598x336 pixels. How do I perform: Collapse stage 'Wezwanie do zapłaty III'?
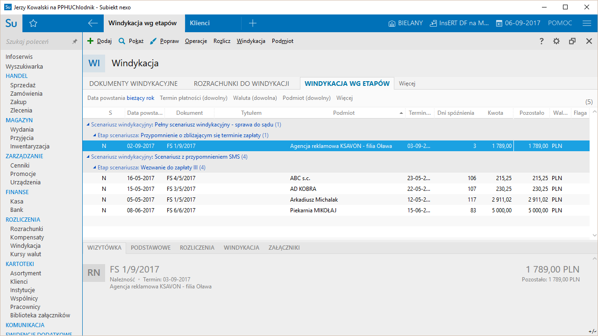[x=95, y=168]
